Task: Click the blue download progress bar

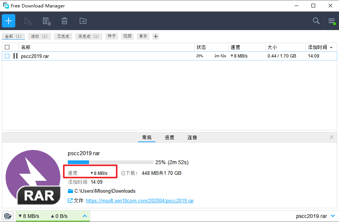Action: point(111,162)
